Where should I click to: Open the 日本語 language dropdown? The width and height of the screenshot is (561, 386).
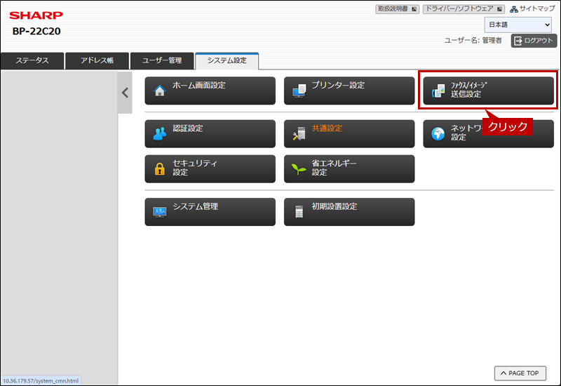518,25
